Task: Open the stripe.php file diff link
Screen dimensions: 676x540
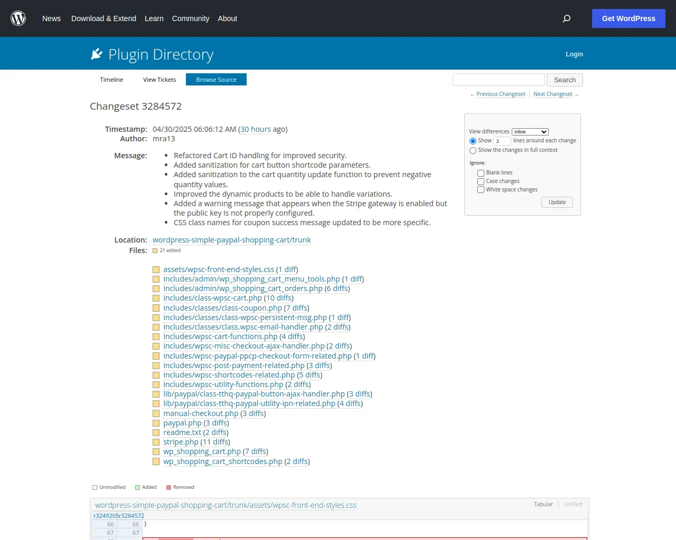Action: click(181, 442)
